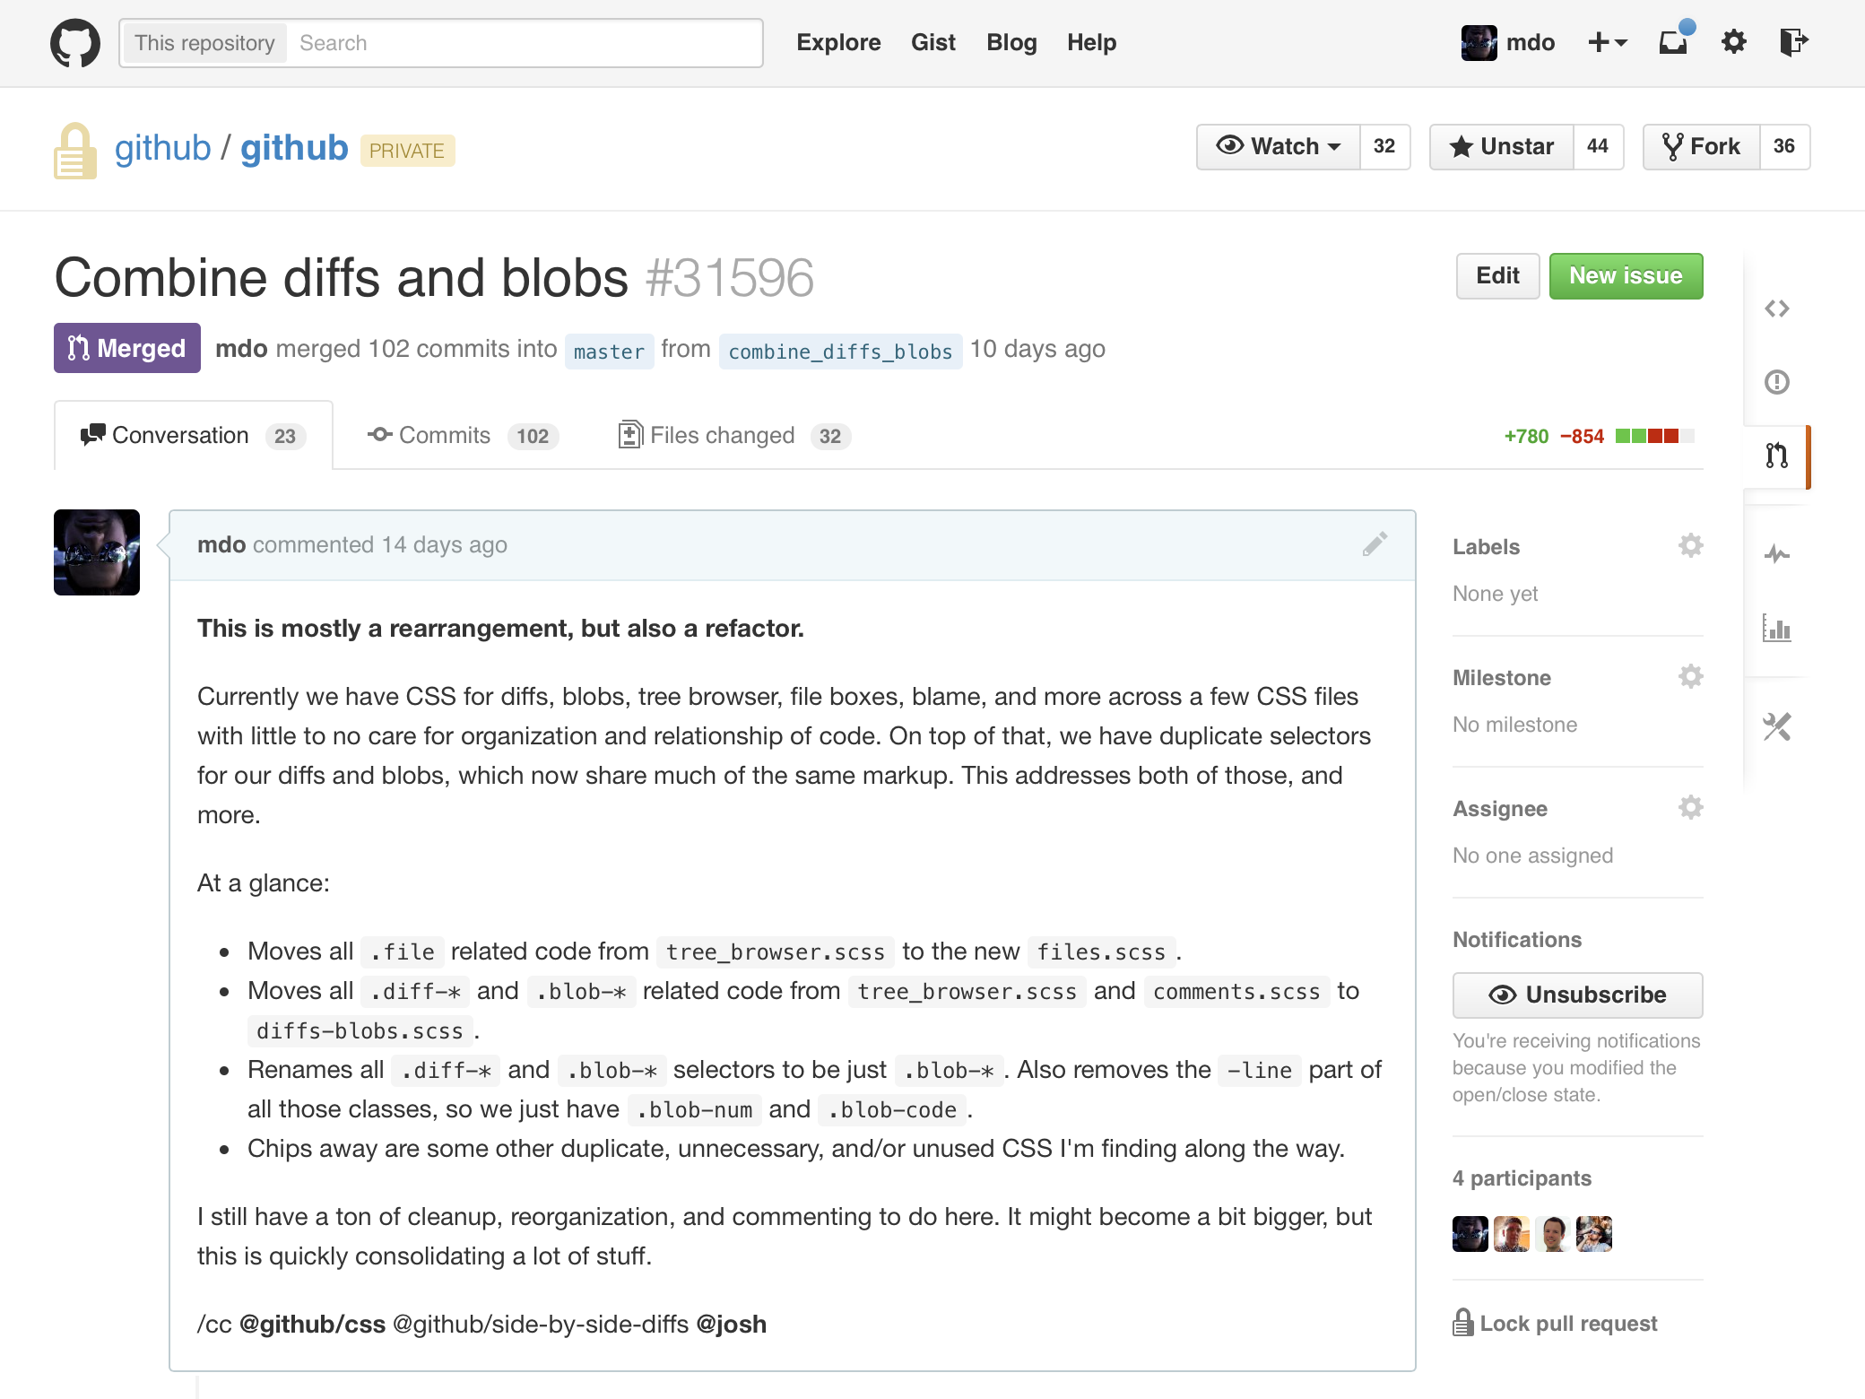
Task: Click the green New issue button
Action: pos(1626,276)
